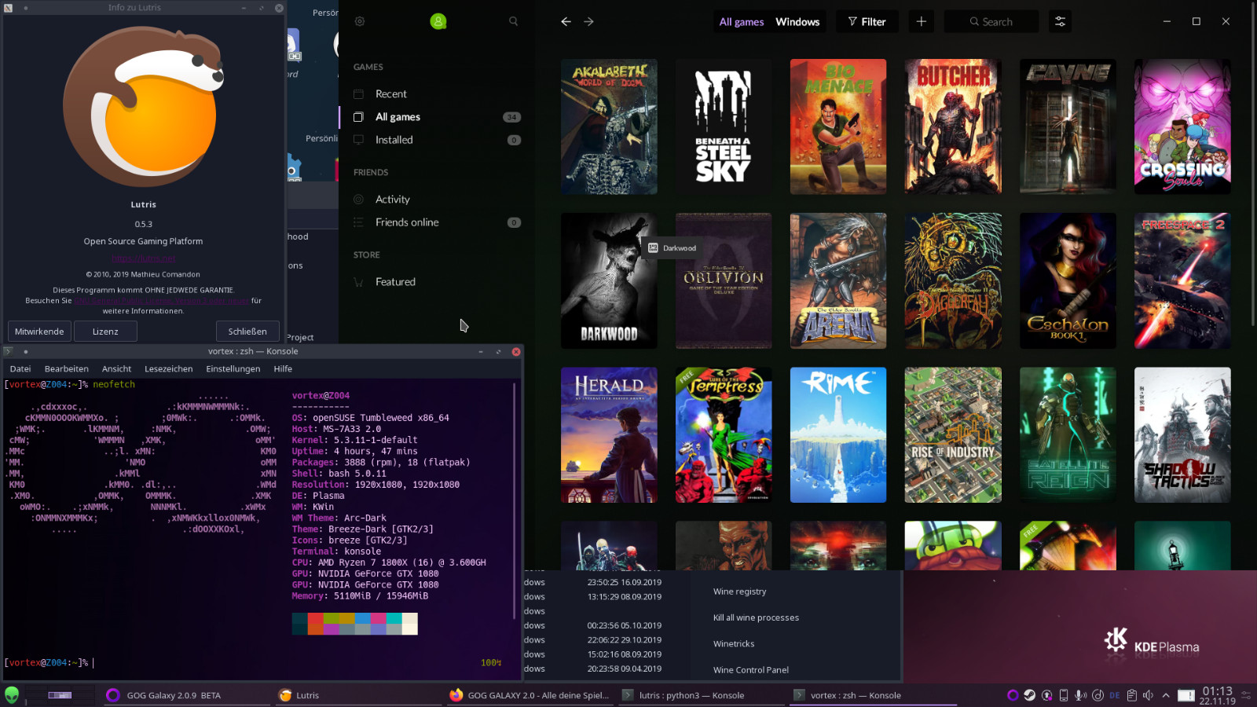Viewport: 1257px width, 707px height.
Task: Switch to the Windows bookmark tab
Action: point(797,22)
